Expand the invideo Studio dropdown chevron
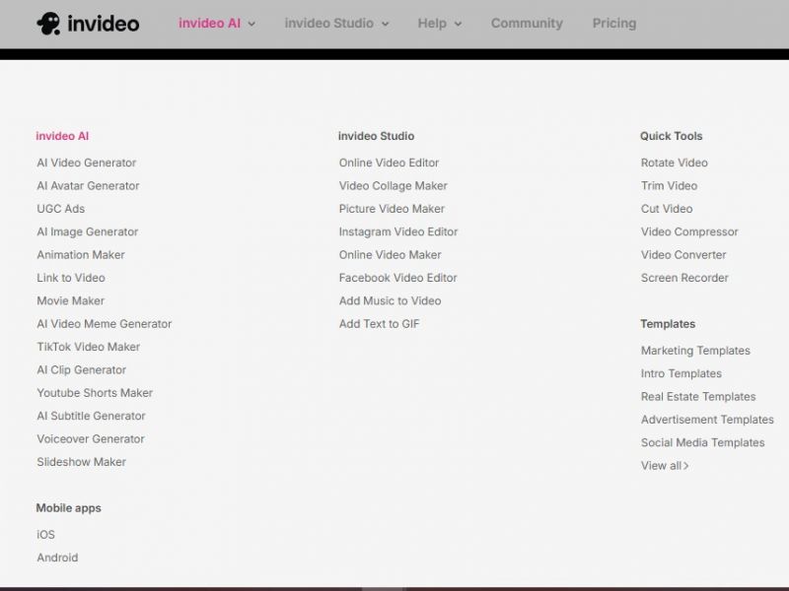 [x=386, y=24]
